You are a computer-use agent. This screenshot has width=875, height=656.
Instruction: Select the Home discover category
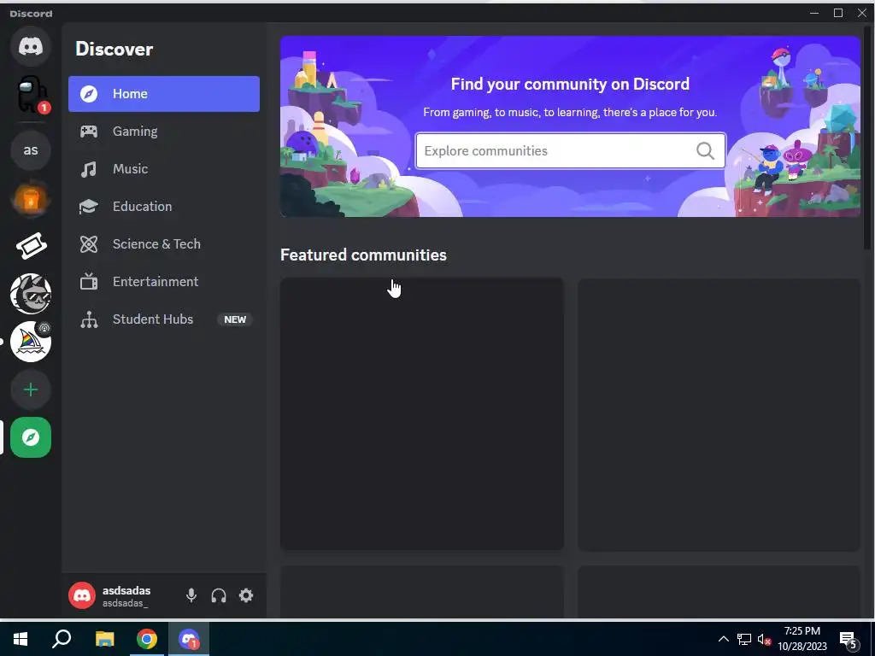click(x=164, y=94)
